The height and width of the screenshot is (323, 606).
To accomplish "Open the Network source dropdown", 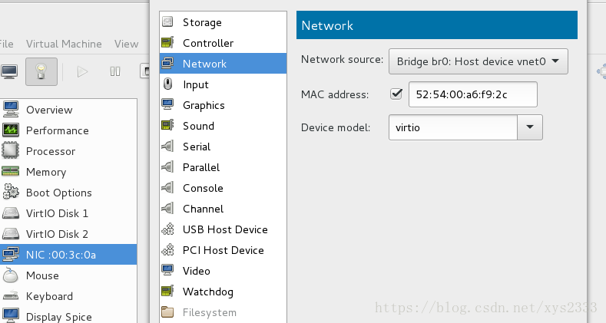I will tap(478, 61).
